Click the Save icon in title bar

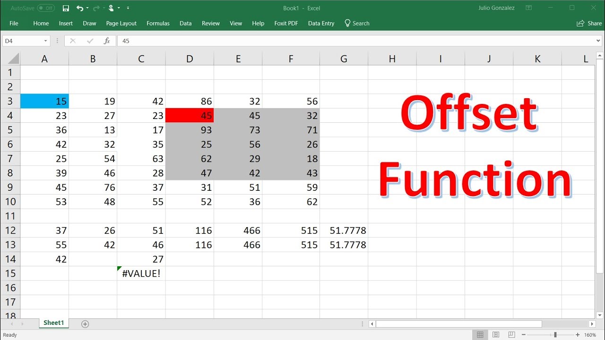[66, 8]
